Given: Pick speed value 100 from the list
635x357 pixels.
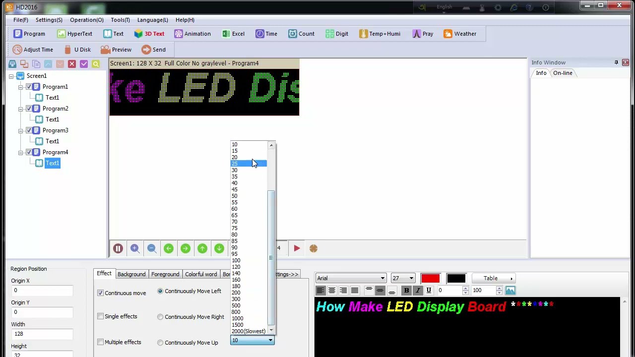Looking at the screenshot, I should point(249,260).
